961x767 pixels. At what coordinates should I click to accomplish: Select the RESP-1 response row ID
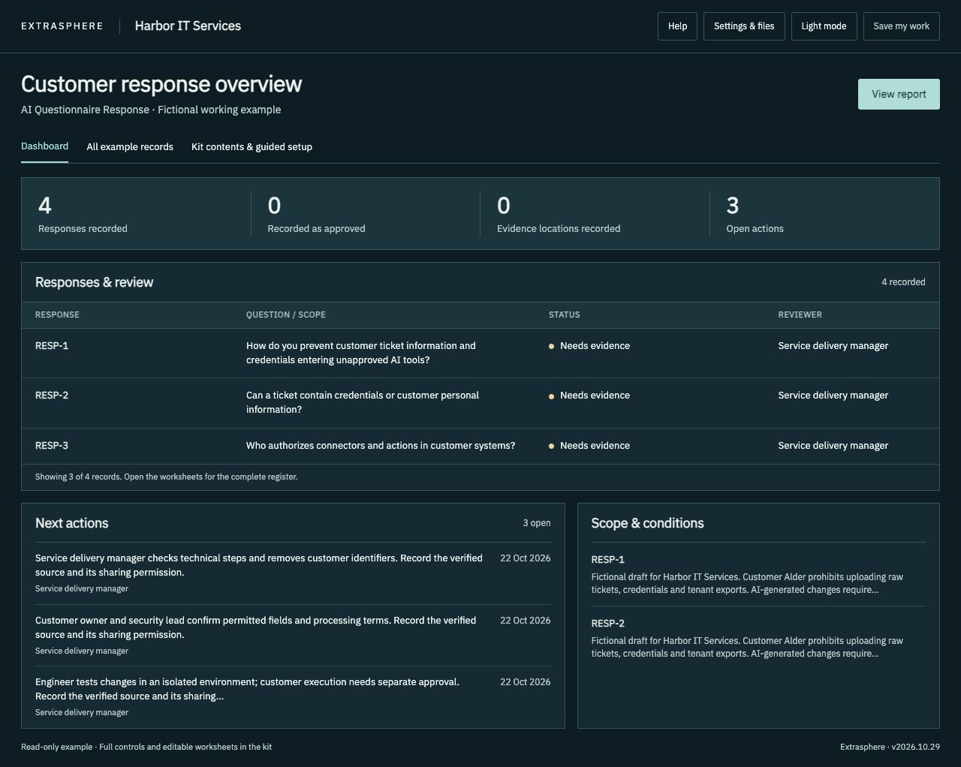[52, 346]
